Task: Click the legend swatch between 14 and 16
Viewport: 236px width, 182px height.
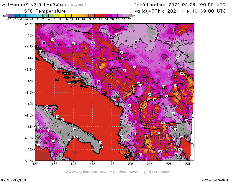Action: click(x=80, y=16)
